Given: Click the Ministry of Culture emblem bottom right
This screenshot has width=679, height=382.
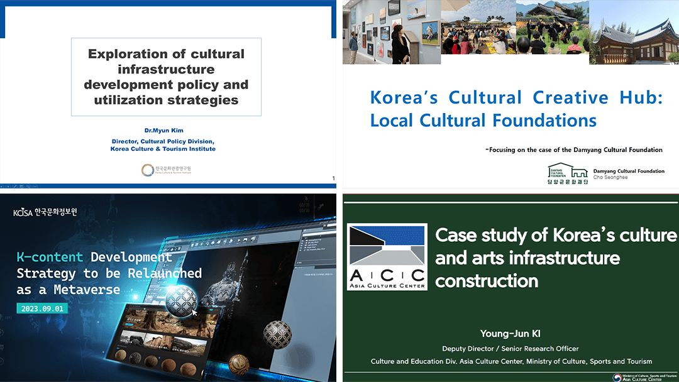Looking at the screenshot, I should (642, 377).
